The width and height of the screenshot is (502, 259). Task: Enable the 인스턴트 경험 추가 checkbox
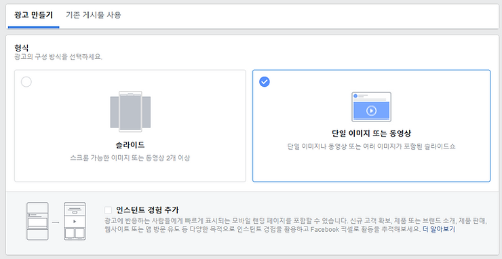tap(109, 210)
